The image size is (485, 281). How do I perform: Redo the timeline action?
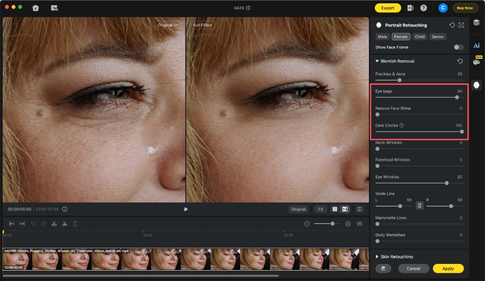click(44, 224)
